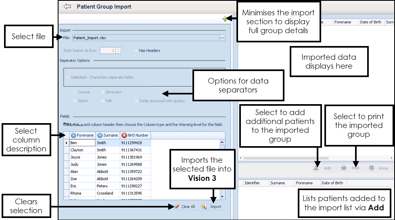Click the Print printer icon button
The width and height of the screenshot is (395, 220).
(x=344, y=168)
